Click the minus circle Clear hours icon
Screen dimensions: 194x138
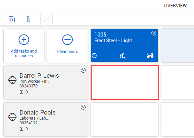tap(67, 40)
